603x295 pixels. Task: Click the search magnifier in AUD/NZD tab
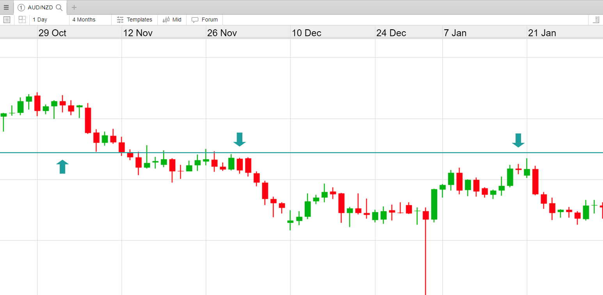click(59, 7)
